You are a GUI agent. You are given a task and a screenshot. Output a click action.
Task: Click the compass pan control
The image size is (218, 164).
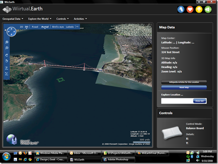click(x=11, y=32)
